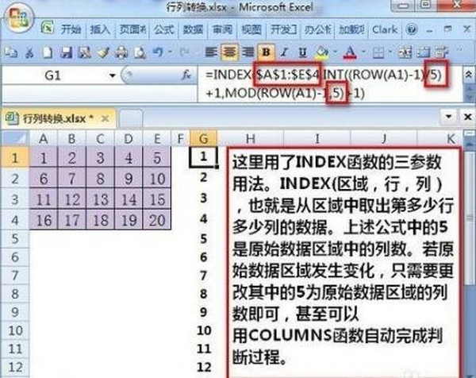
Task: Open the Excel Help question mark
Action: pyautogui.click(x=411, y=29)
